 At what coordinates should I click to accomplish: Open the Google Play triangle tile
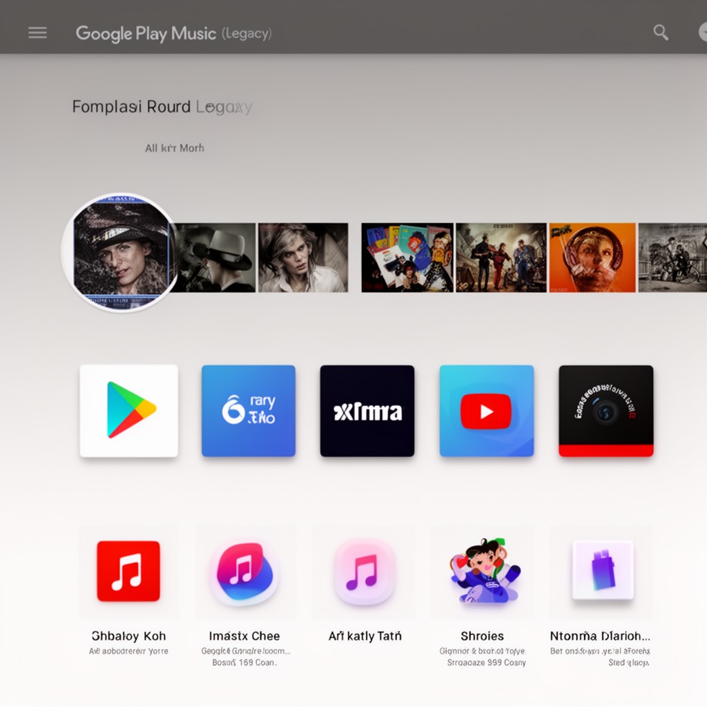click(x=129, y=411)
